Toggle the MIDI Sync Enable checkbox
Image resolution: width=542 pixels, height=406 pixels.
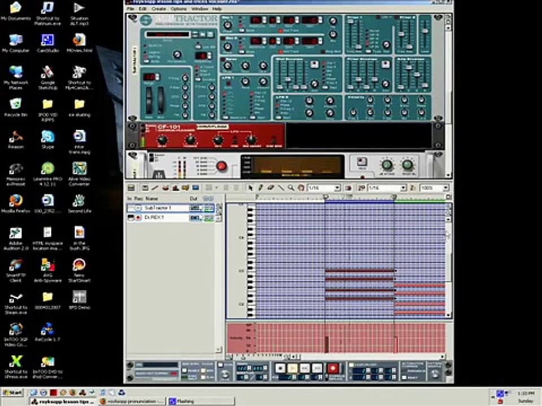tap(184, 371)
